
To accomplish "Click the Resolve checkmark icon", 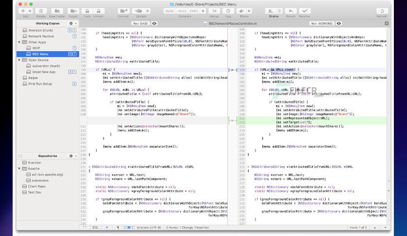I will pos(304,11).
